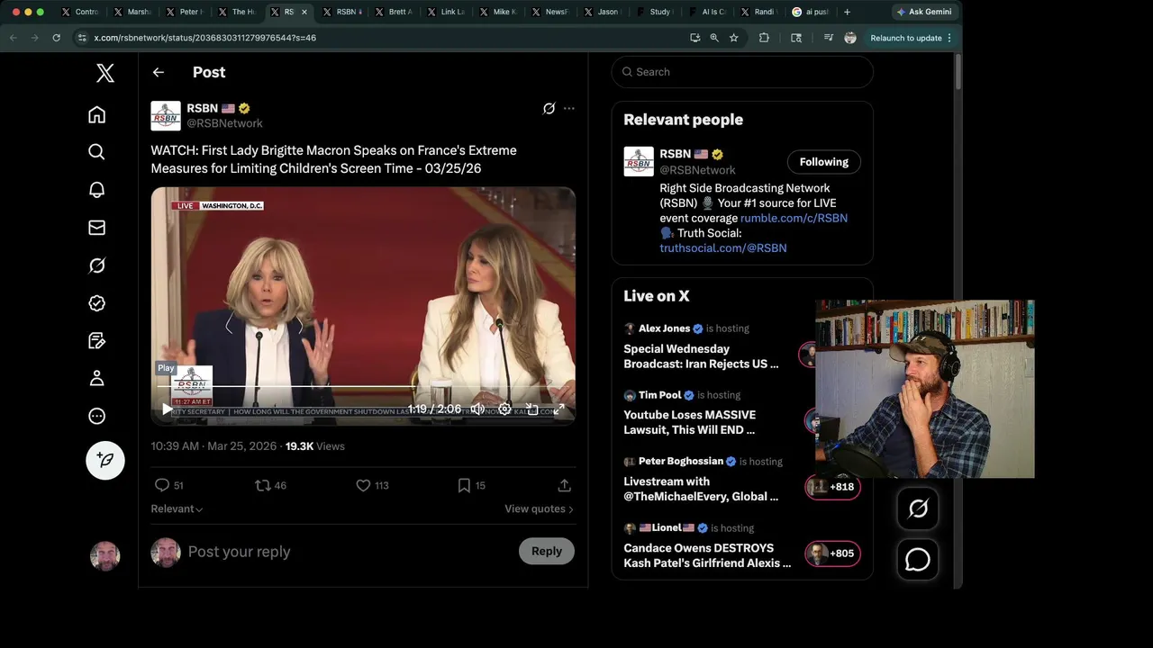Open the floating Grok button
1153x648 pixels.
point(918,509)
